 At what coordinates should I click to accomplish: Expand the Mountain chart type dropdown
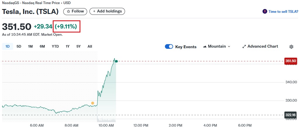[x=229, y=46]
